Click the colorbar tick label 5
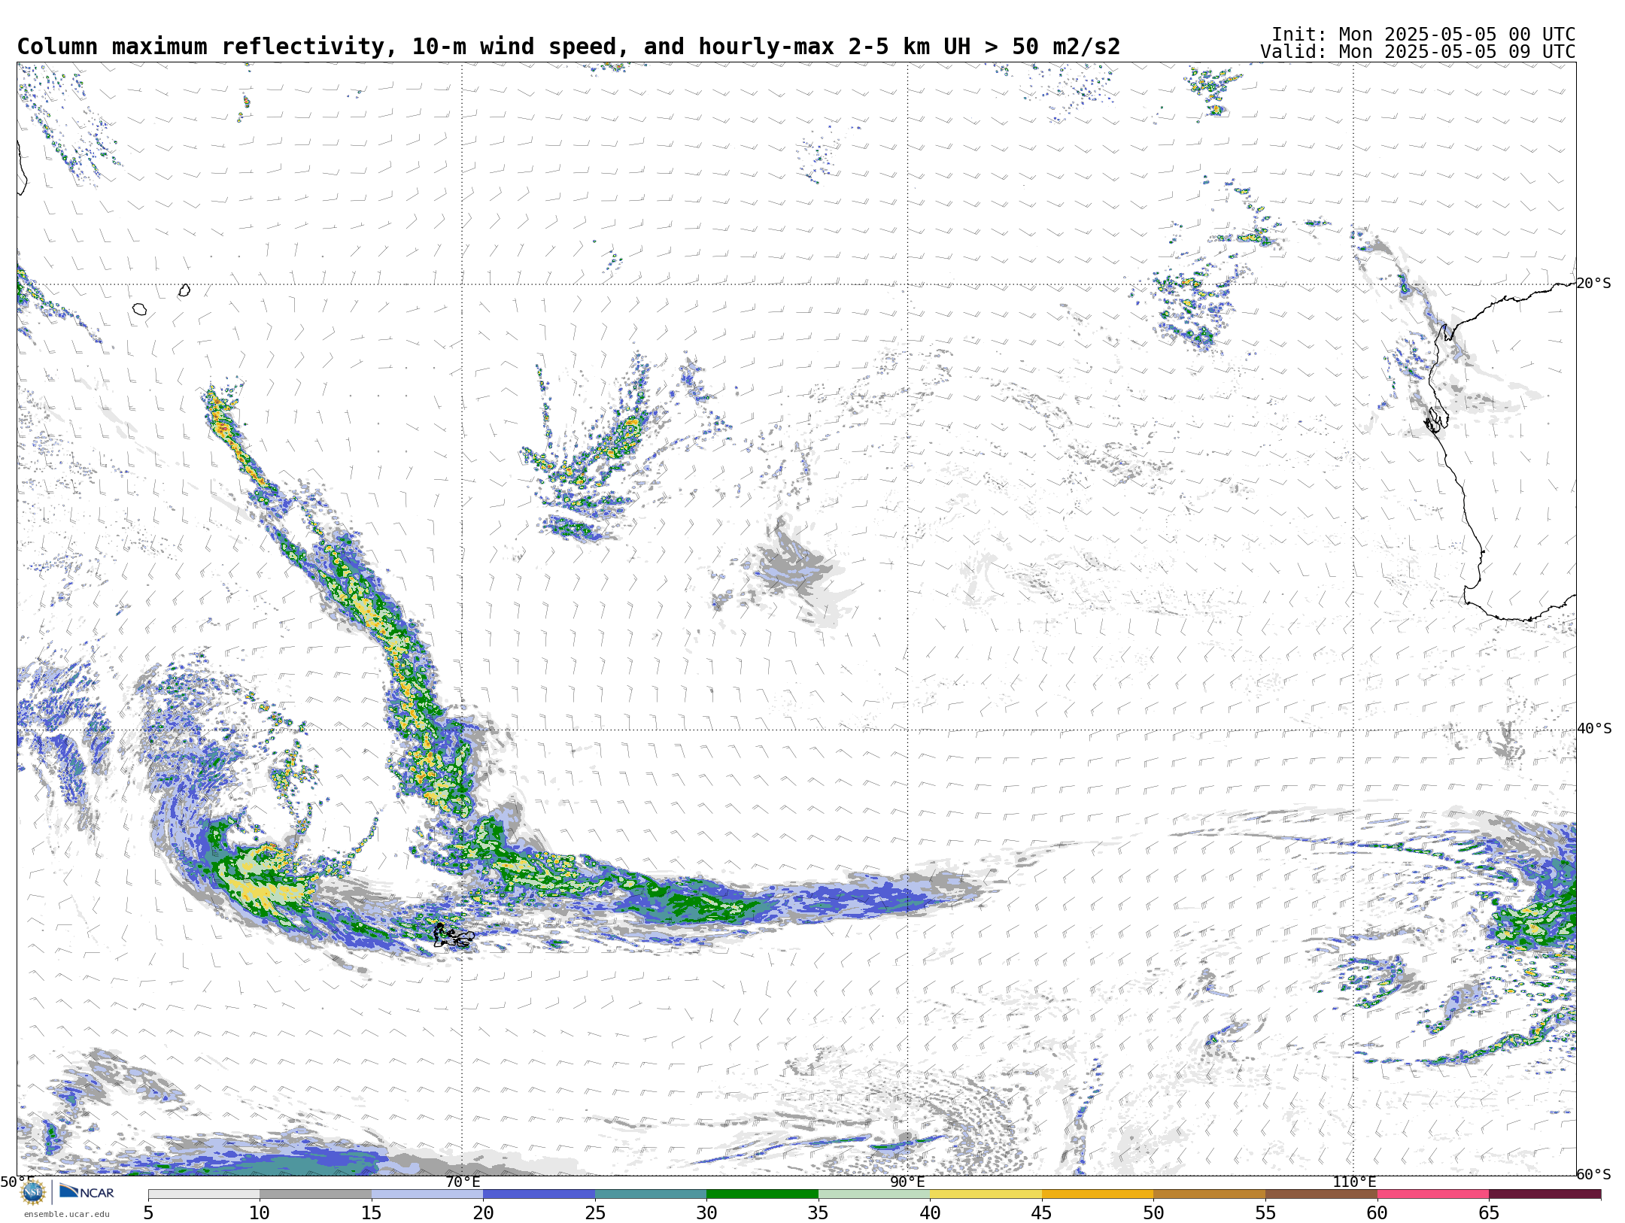Viewport: 1625px width, 1223px height. (x=148, y=1212)
